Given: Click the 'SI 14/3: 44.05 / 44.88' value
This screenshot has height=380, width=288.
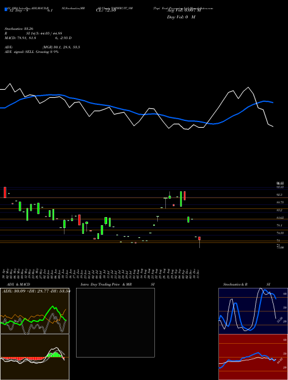Looking at the screenshot, I should point(44,33).
